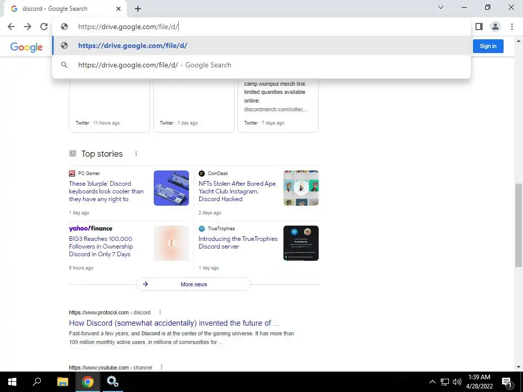Show hidden system tray icons
The width and height of the screenshot is (523, 392).
[x=432, y=382]
